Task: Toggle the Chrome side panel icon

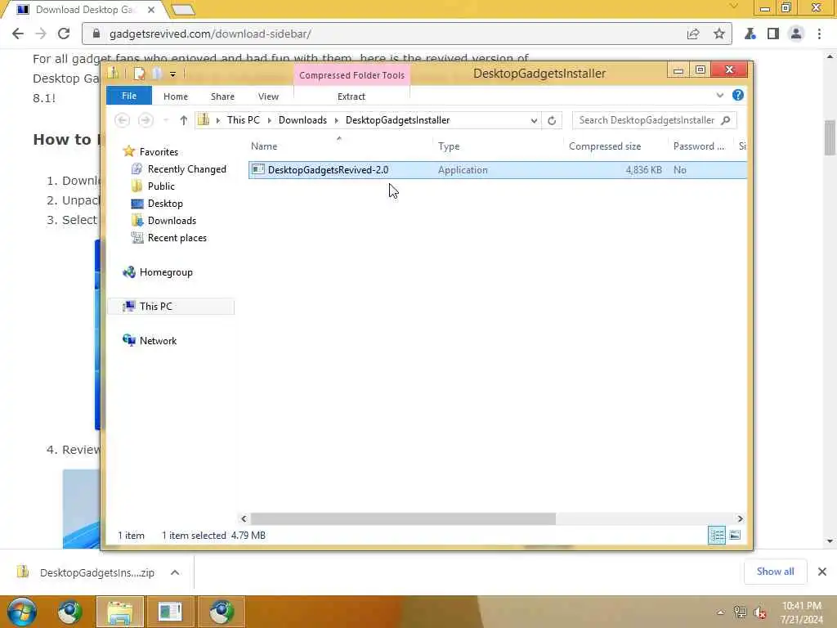Action: pyautogui.click(x=772, y=34)
